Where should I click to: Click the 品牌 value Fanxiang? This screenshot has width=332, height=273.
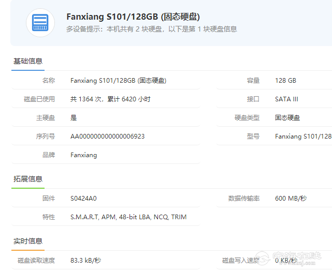click(x=83, y=155)
